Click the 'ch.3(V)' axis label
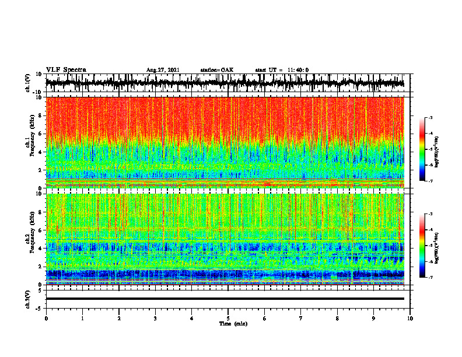Viewport: 462px width, 357px height. pyautogui.click(x=27, y=299)
